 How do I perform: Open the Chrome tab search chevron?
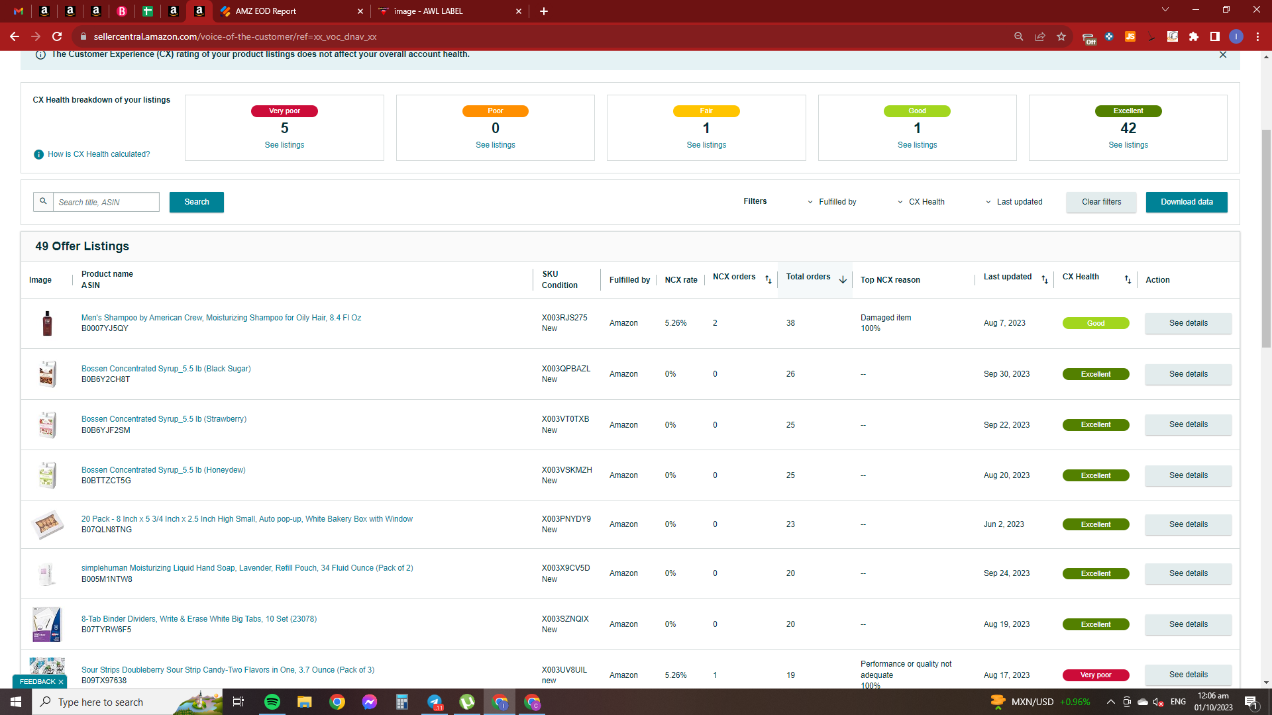tap(1165, 10)
